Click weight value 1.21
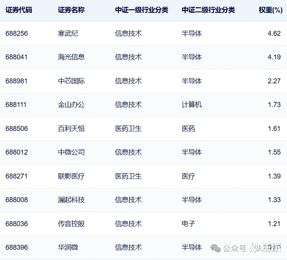 274,224
